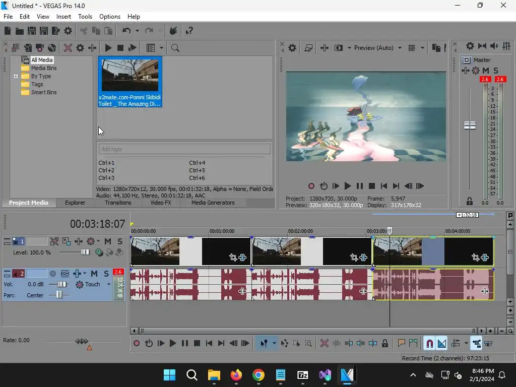516x387 pixels.
Task: Toggle Mute on audio track 2
Action: (x=94, y=274)
